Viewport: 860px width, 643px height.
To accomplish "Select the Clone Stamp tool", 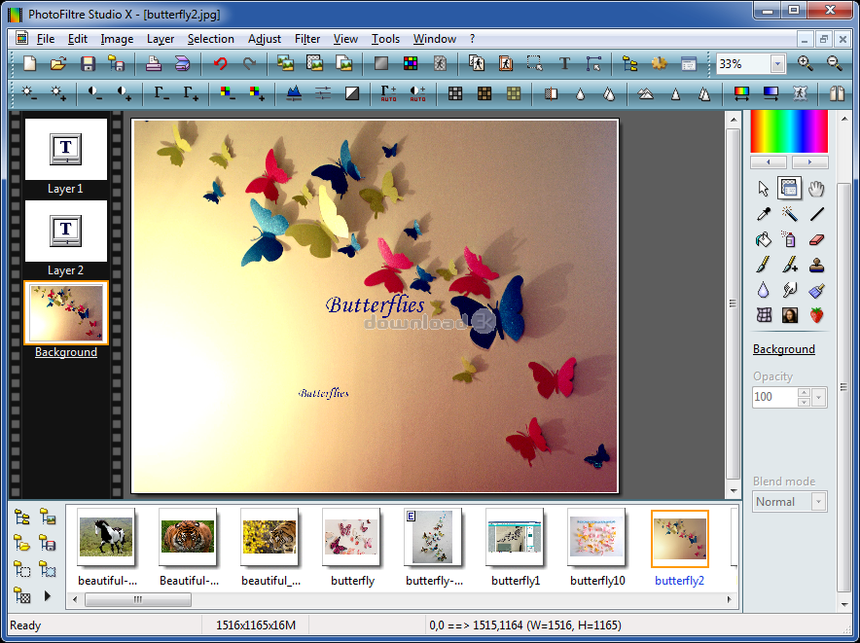I will (816, 264).
